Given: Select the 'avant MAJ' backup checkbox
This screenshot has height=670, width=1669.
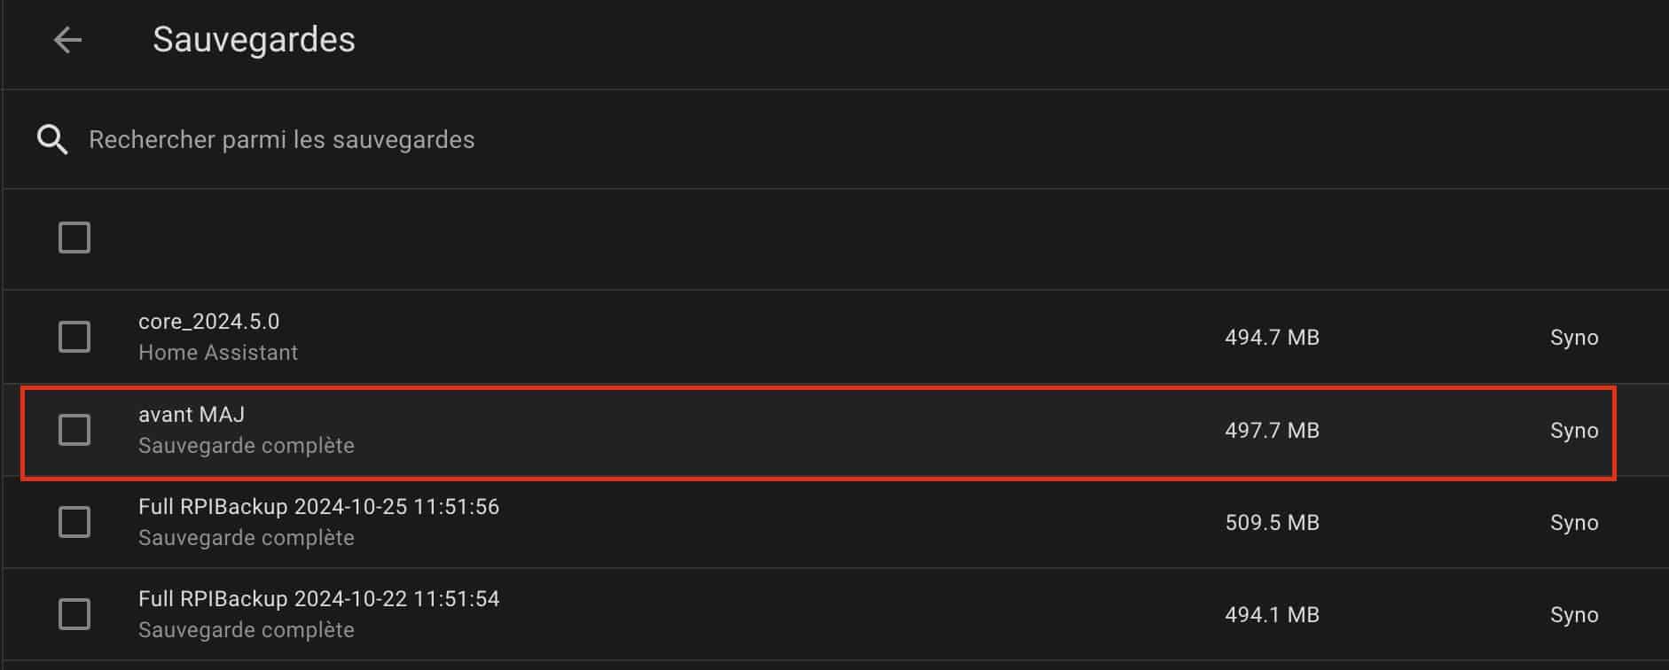Looking at the screenshot, I should pos(74,430).
